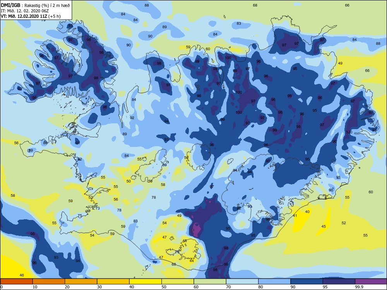Pick the 20–30 amber legend swatch
The image size is (387, 290).
[x=81, y=281]
